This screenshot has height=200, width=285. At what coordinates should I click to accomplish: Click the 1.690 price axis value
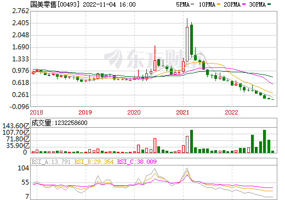pyautogui.click(x=20, y=47)
